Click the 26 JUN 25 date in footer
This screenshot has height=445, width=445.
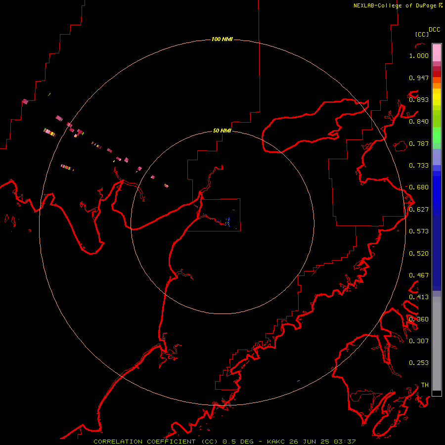(x=310, y=442)
